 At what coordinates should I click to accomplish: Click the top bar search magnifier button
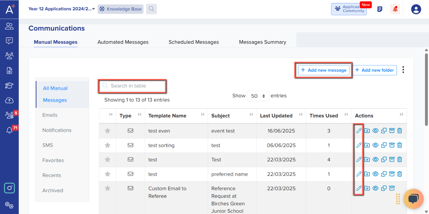[151, 9]
